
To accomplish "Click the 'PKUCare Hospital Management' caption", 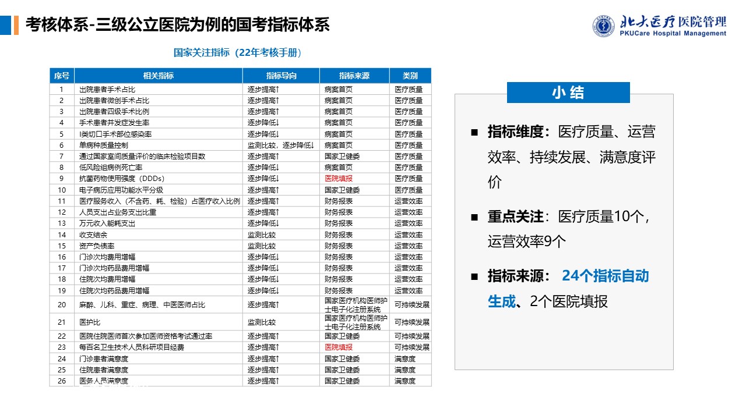I will (x=673, y=34).
